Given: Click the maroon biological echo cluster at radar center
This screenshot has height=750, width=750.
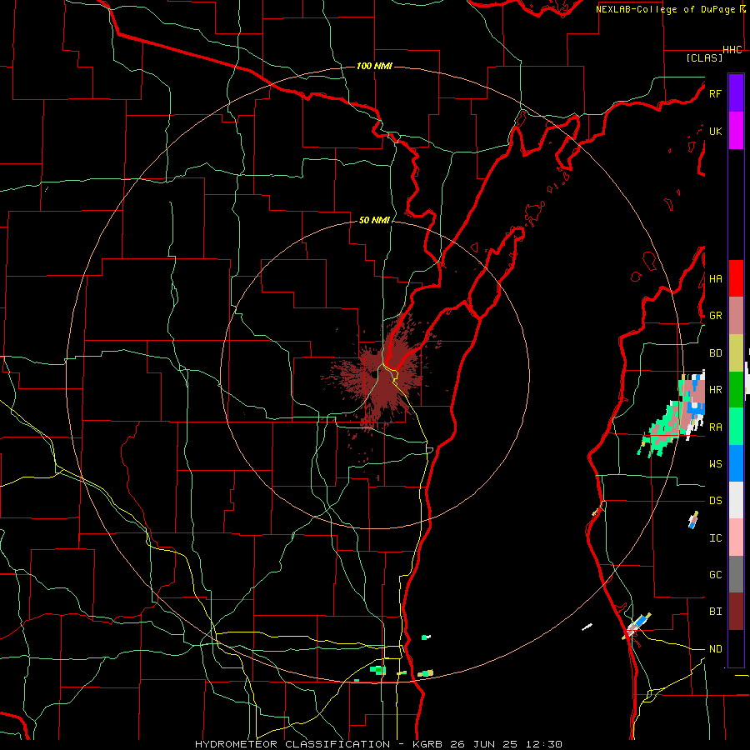Looking at the screenshot, I should coord(382,377).
